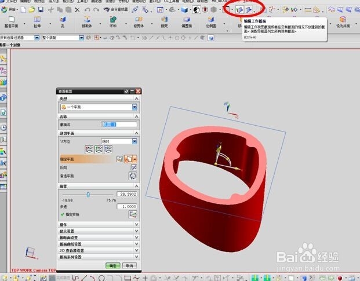Open the selection filter dropdown (没有选择过滤器)
The image size is (360, 281).
pos(37,38)
